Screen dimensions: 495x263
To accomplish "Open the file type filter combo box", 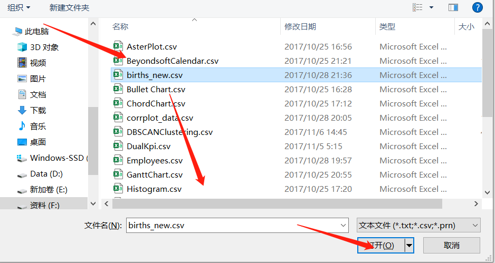I will pyautogui.click(x=418, y=226).
